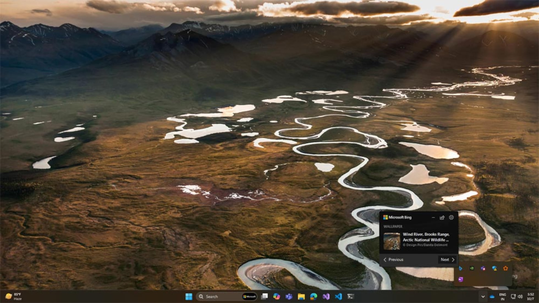Viewport: 539px width, 303px height.
Task: Show Previous wallpaper in the Bing widget
Action: (394, 260)
